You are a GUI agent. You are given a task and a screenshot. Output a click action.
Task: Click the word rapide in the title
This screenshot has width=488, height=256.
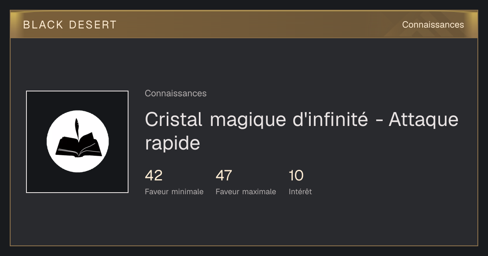click(x=172, y=144)
